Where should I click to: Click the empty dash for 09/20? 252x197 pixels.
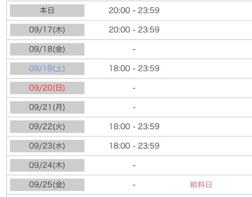134,88
